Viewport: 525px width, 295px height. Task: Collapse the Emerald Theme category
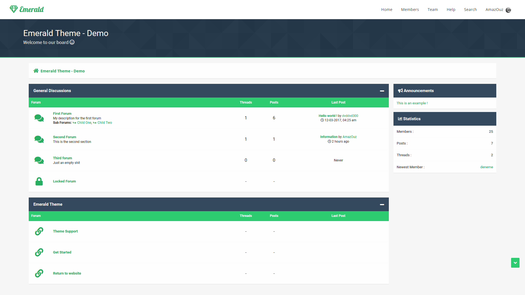point(382,205)
